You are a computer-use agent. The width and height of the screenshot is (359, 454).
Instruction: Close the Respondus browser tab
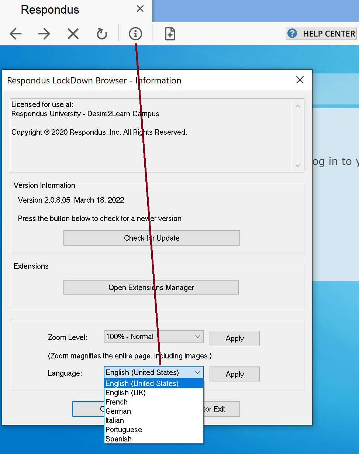click(x=140, y=8)
